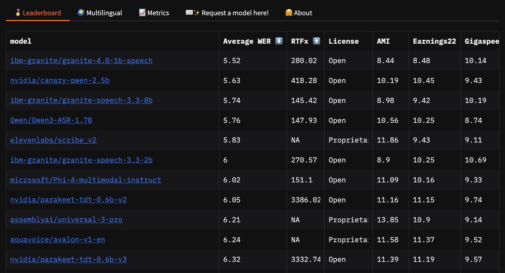Open ibm-granite/granite-speech-3.3-2b link
Image resolution: width=505 pixels, height=273 pixels.
pos(81,160)
